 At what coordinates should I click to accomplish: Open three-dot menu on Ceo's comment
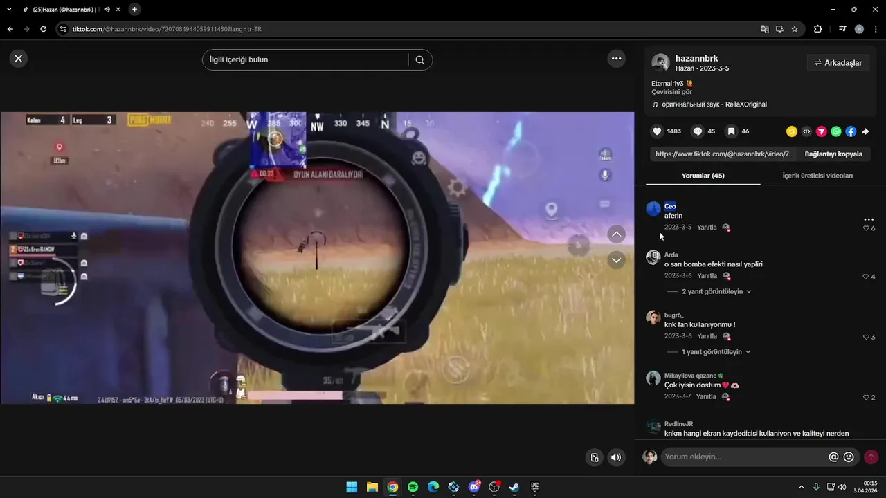pos(869,219)
